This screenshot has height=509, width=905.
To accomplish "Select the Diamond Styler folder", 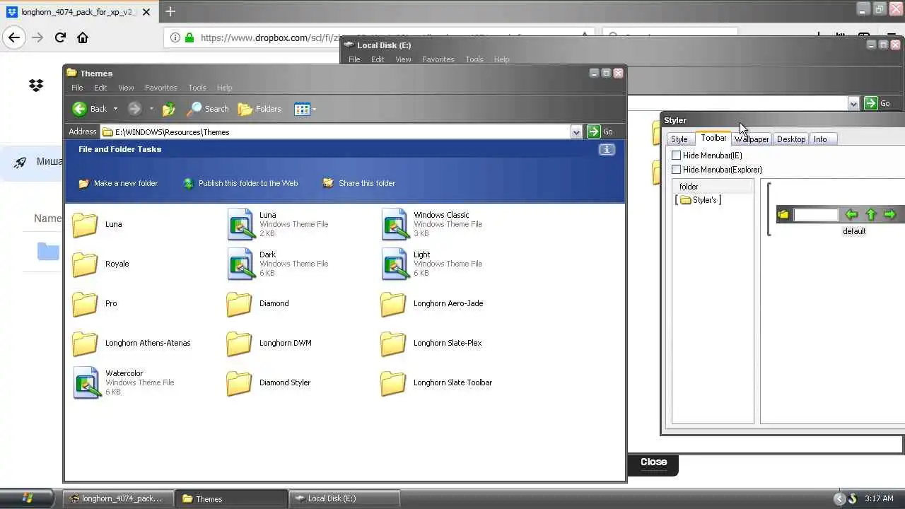I will point(269,382).
